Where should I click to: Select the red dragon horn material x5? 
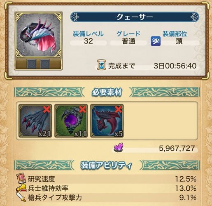click(x=107, y=121)
